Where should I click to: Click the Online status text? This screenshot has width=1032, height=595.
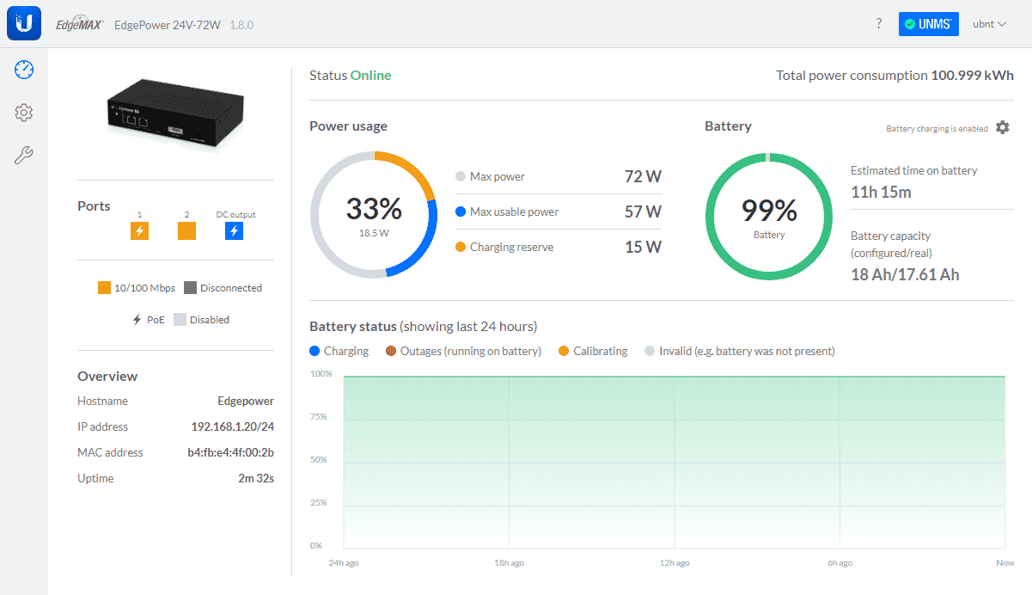pos(370,76)
